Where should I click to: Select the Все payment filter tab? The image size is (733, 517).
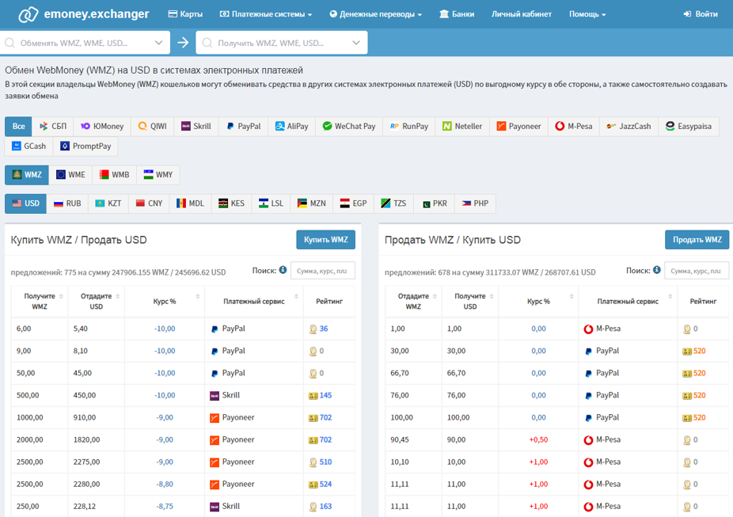point(19,126)
